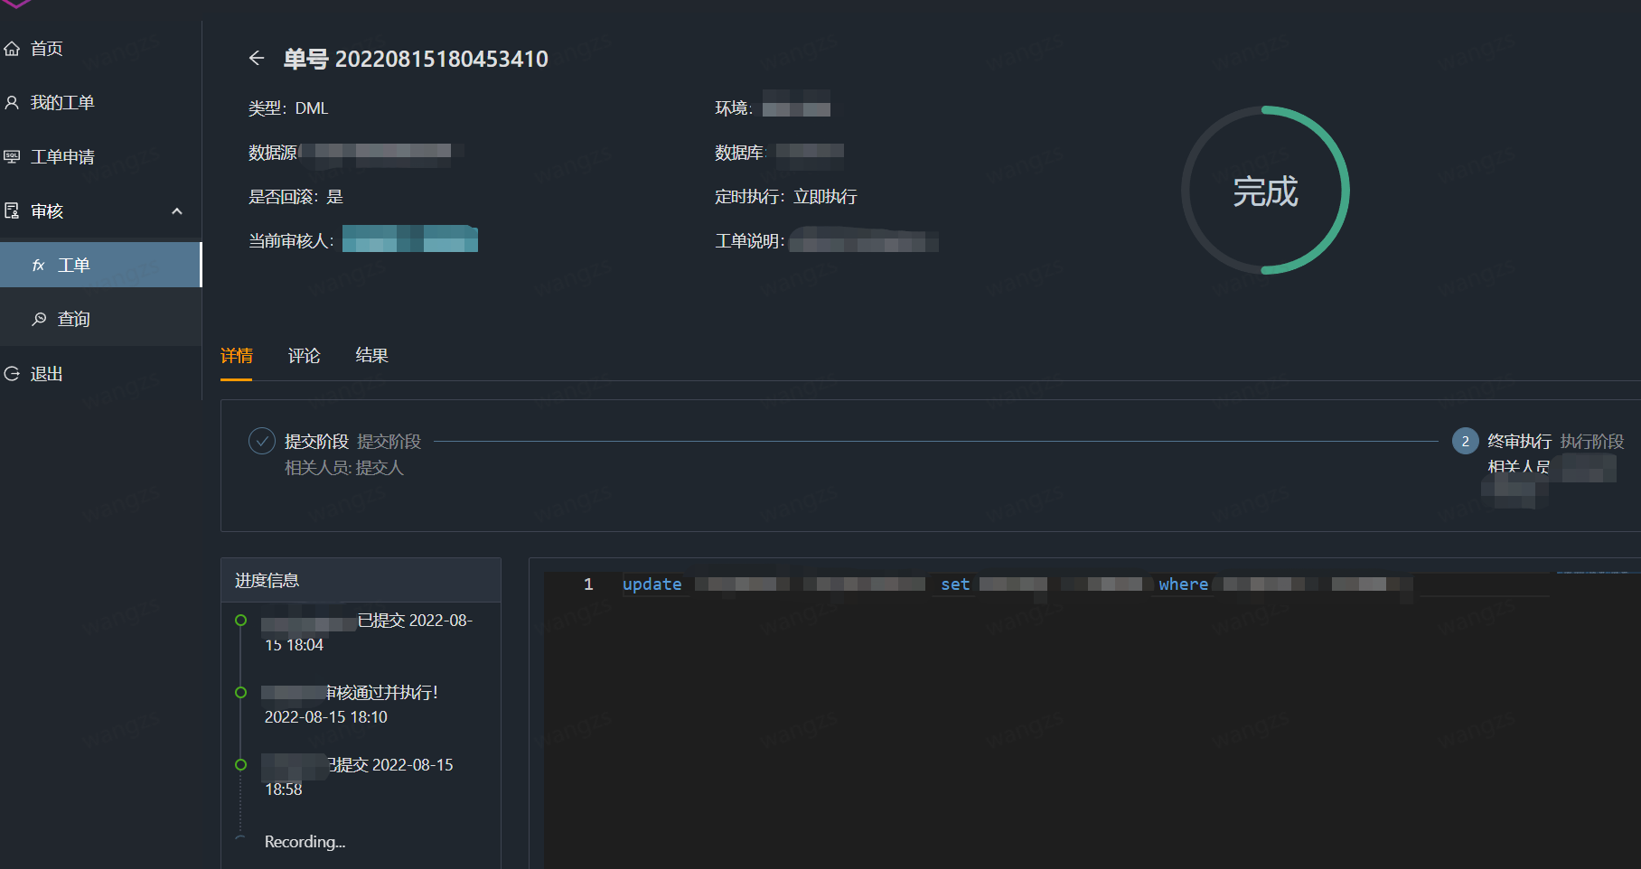The width and height of the screenshot is (1641, 869).
Task: Click the 终审执行 step title
Action: 1520,441
